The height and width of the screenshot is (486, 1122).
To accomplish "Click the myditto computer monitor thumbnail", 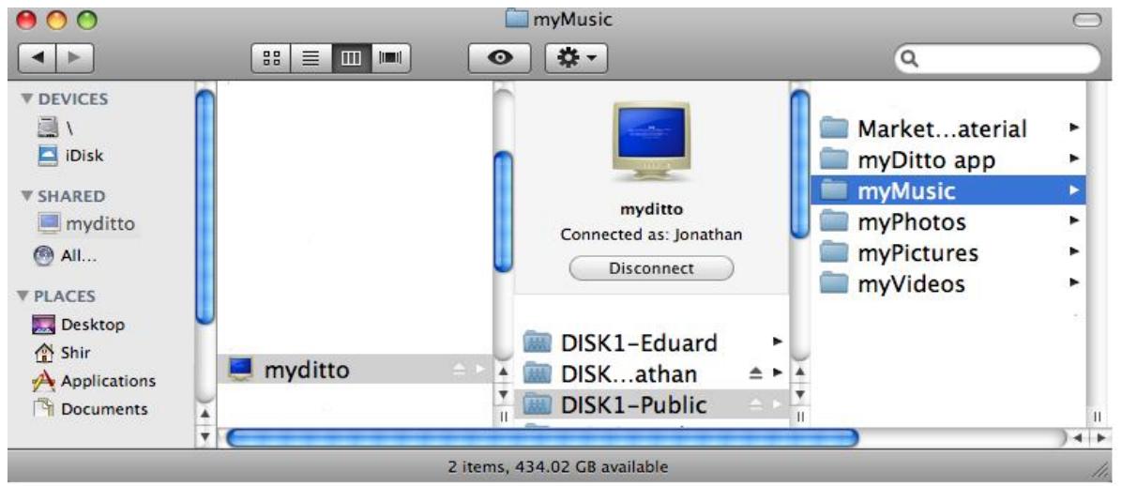I will pos(651,143).
